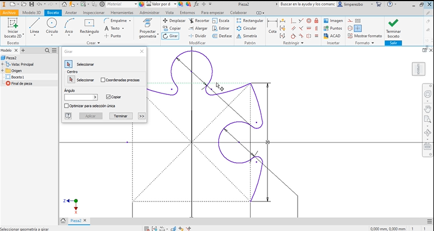The image size is (434, 231).
Task: Select the Línea sketch tool
Action: 34,26
